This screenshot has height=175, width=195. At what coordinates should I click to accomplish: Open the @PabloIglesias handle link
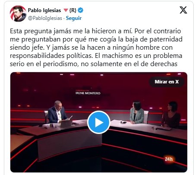(45, 18)
